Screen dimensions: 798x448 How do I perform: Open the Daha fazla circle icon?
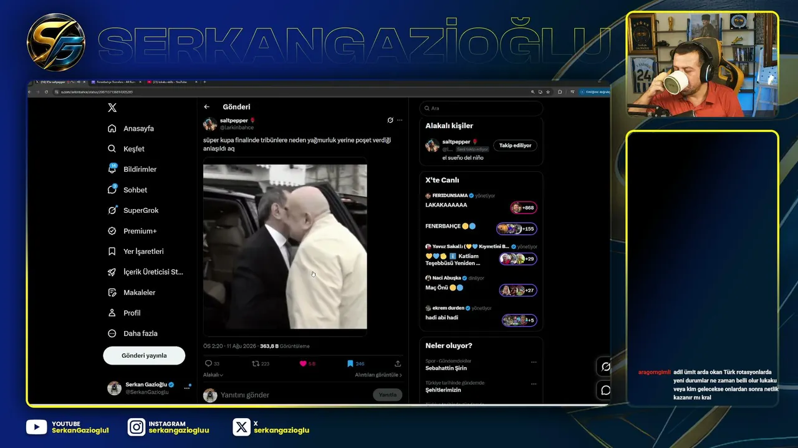pos(112,334)
